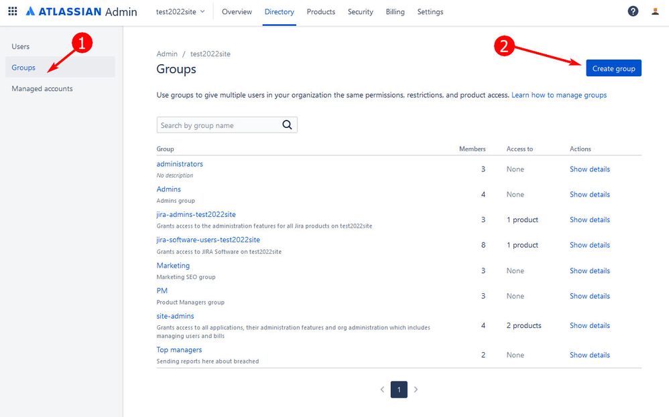Click 'Grants access to JIRA Software' description
Viewport: 669px width, 417px height.
tap(219, 252)
